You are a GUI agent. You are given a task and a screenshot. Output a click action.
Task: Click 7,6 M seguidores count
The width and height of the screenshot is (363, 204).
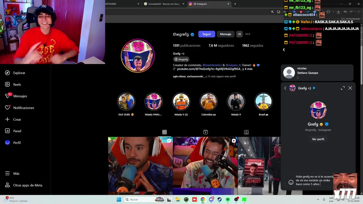point(221,45)
